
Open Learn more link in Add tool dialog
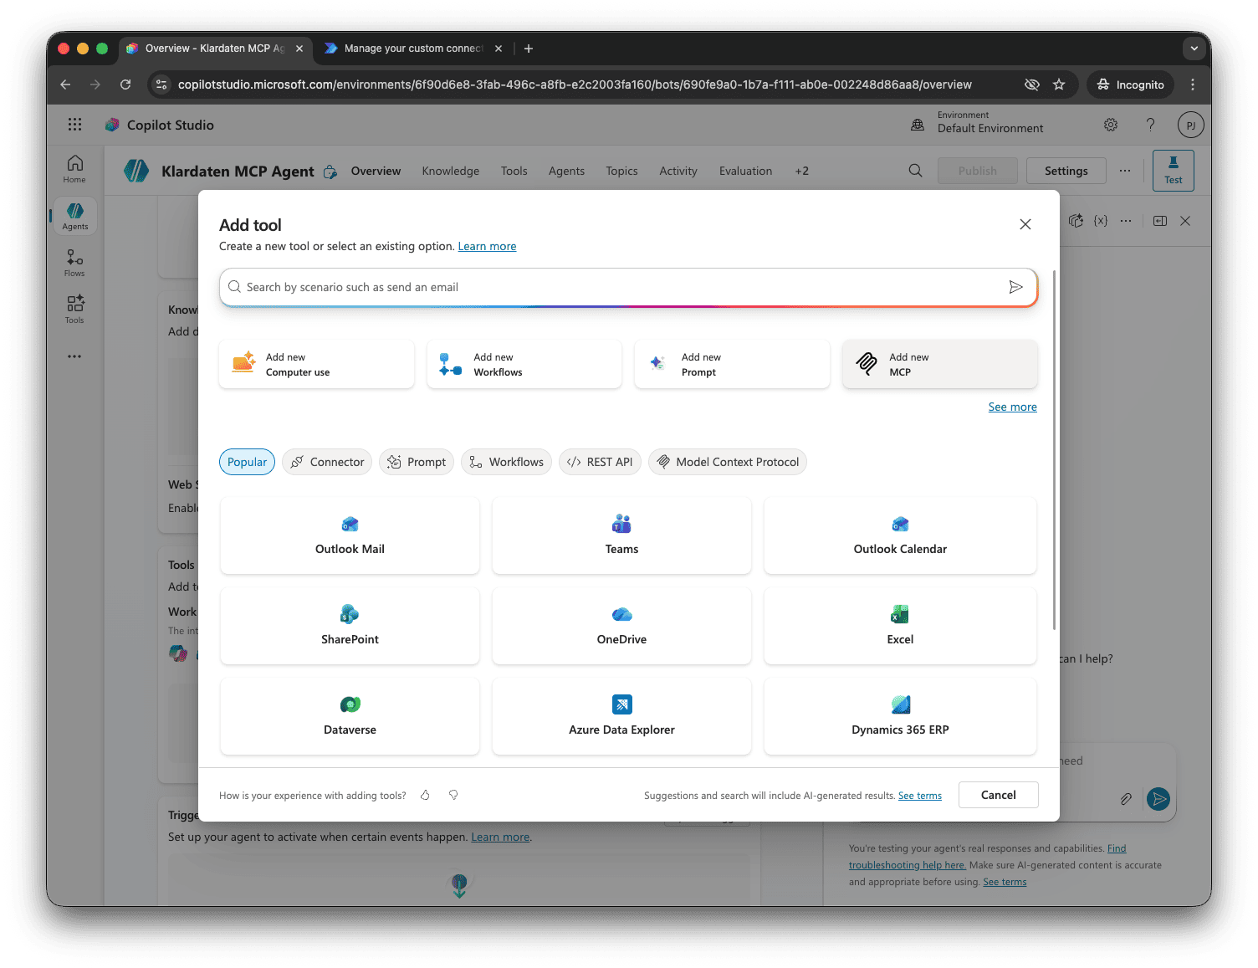point(487,246)
